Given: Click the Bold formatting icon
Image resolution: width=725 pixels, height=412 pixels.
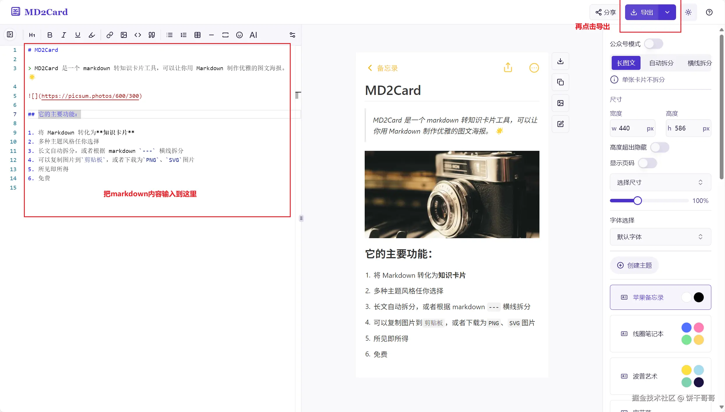Looking at the screenshot, I should point(50,35).
